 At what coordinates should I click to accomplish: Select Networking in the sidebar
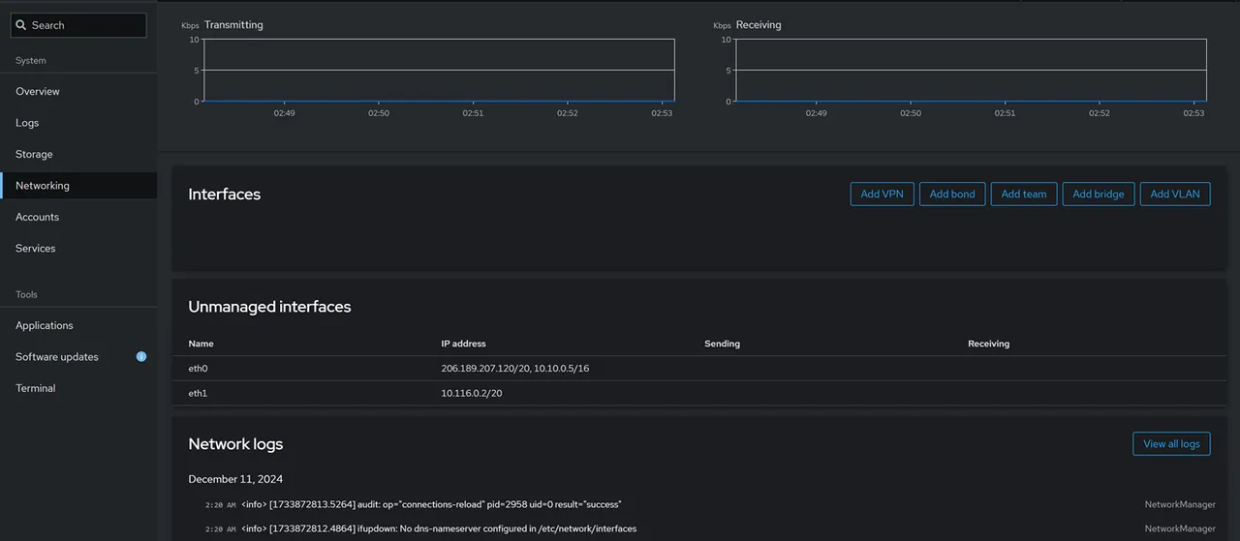click(78, 186)
